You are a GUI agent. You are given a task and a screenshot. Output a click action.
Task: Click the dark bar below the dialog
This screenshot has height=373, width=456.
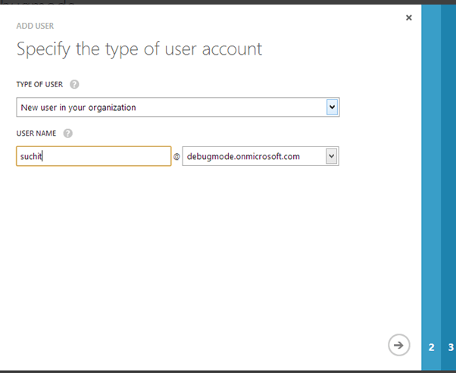(x=227, y=371)
